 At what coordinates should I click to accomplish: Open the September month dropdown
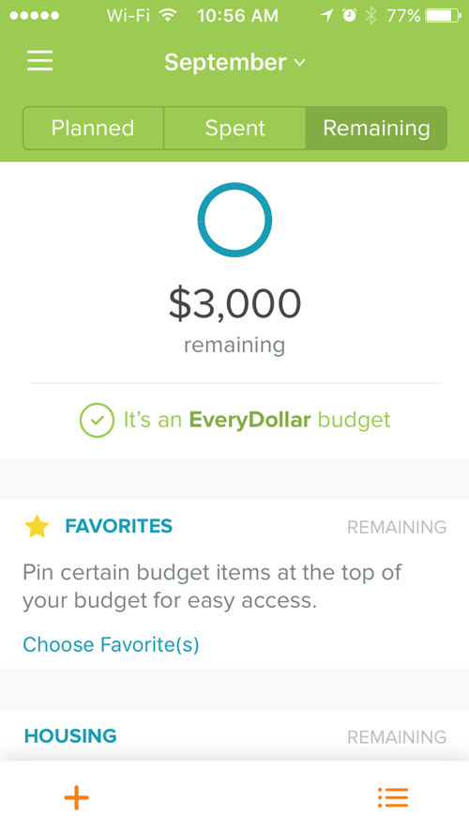click(x=234, y=62)
